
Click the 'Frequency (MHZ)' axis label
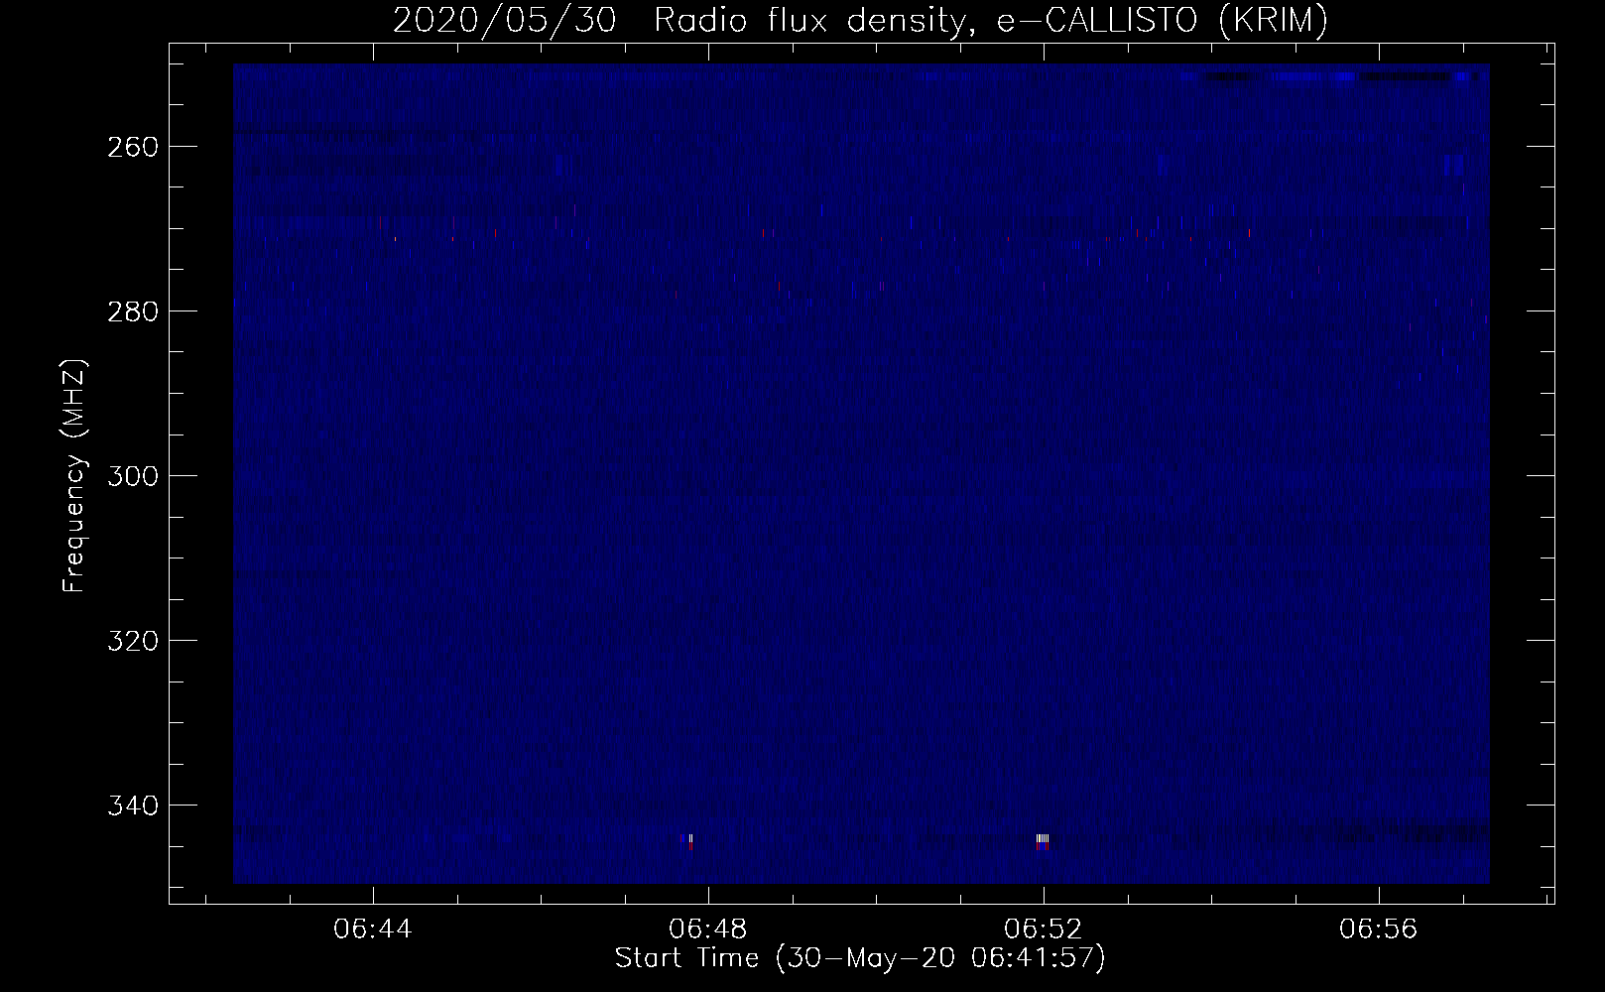click(74, 475)
